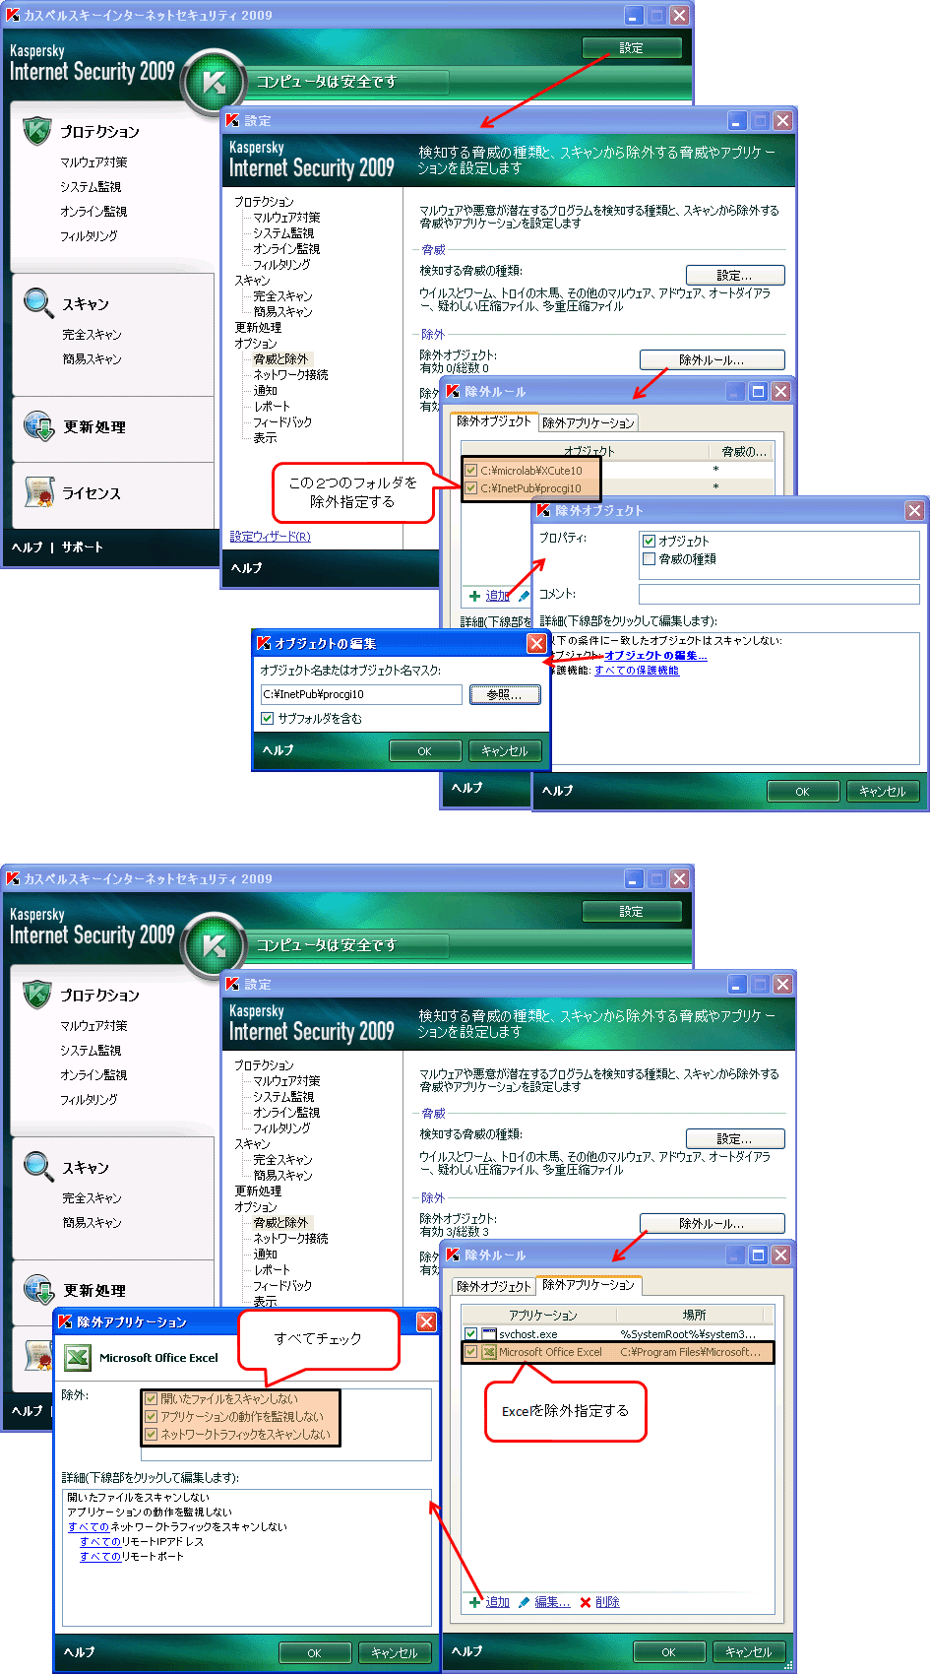The width and height of the screenshot is (930, 1674).
Task: Toggle the オブジェクト property checkbox
Action: [x=649, y=542]
